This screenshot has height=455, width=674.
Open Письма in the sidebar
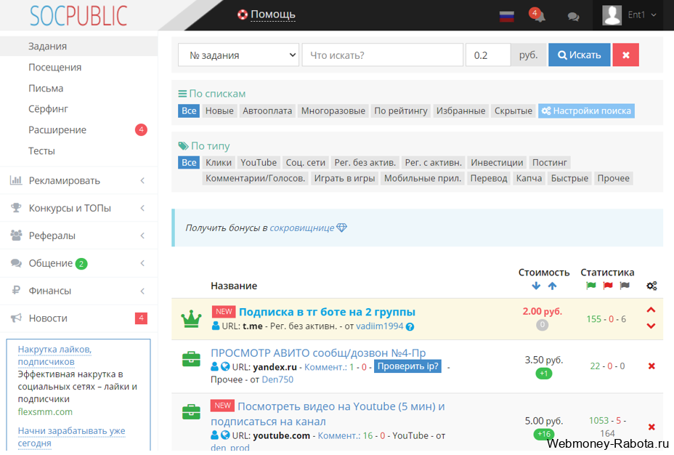coord(78,88)
